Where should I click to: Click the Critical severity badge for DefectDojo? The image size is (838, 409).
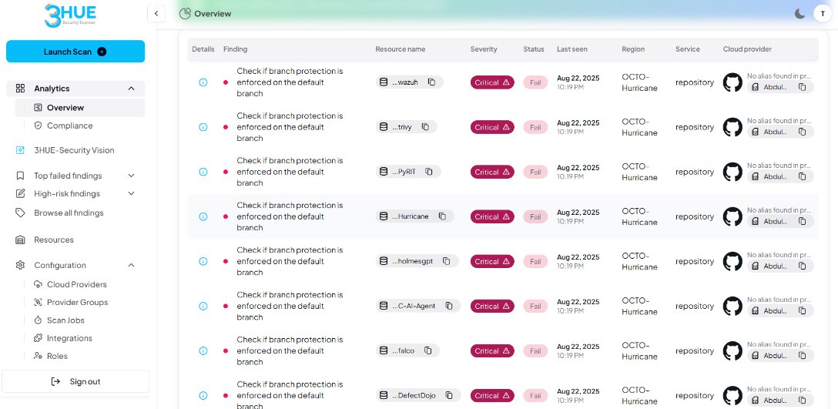(492, 396)
